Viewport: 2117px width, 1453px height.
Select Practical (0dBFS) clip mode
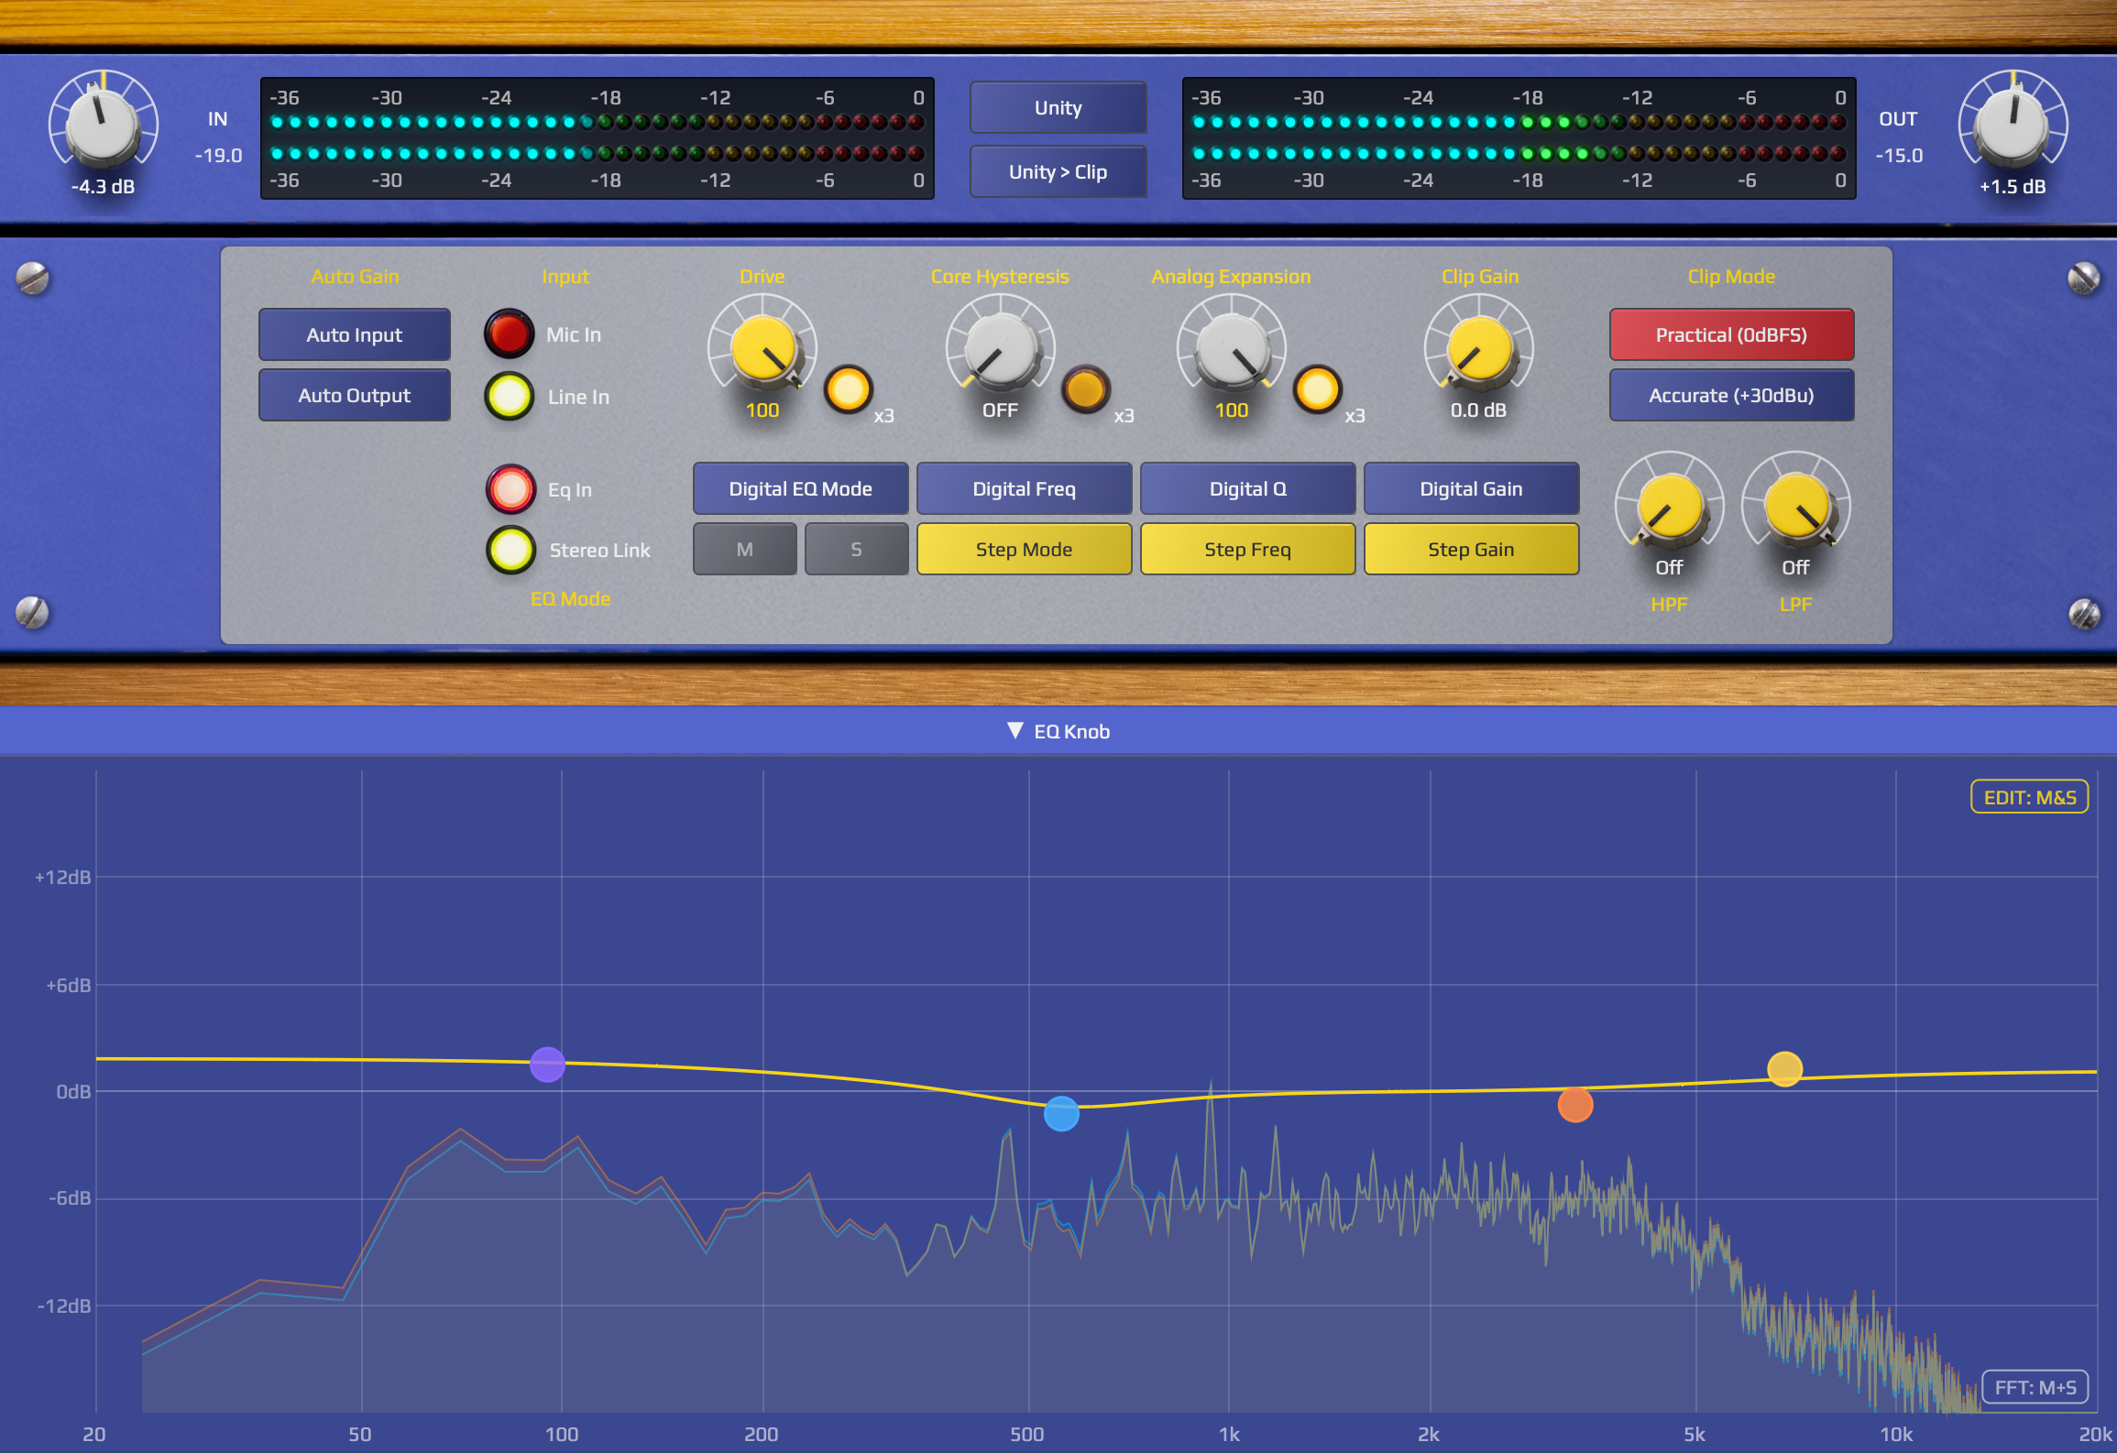tap(1731, 335)
